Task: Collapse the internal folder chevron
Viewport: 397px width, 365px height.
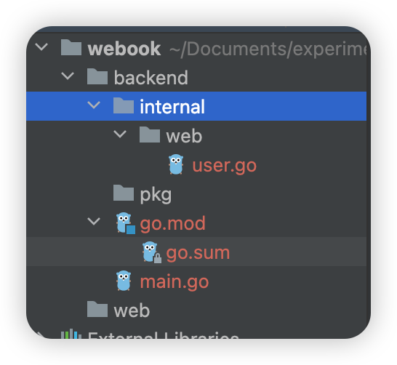Action: coord(94,105)
